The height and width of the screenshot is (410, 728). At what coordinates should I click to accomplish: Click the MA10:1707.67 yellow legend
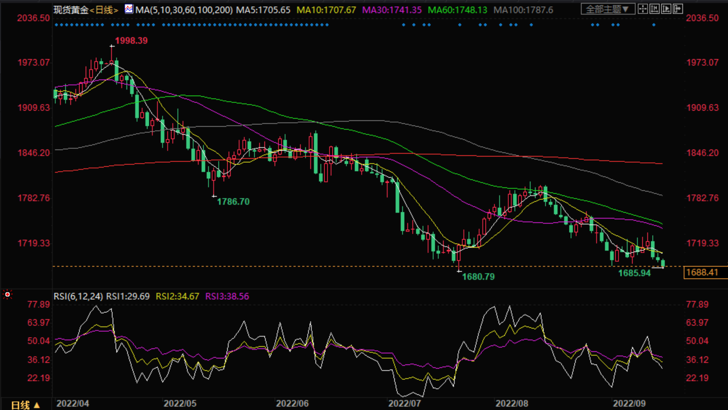[326, 10]
